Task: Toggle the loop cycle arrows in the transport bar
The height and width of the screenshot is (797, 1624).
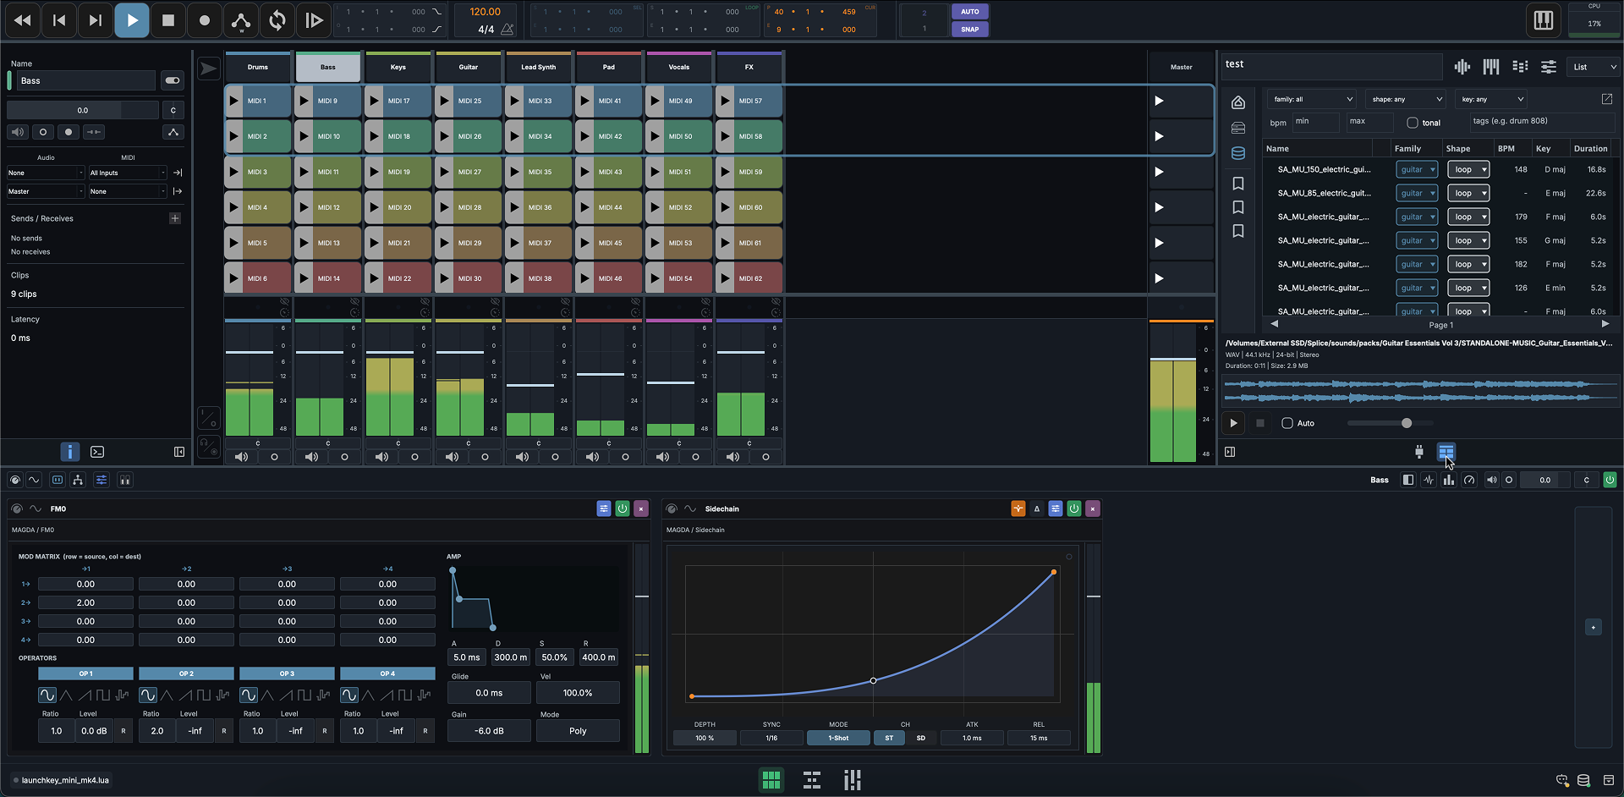Action: (x=277, y=20)
